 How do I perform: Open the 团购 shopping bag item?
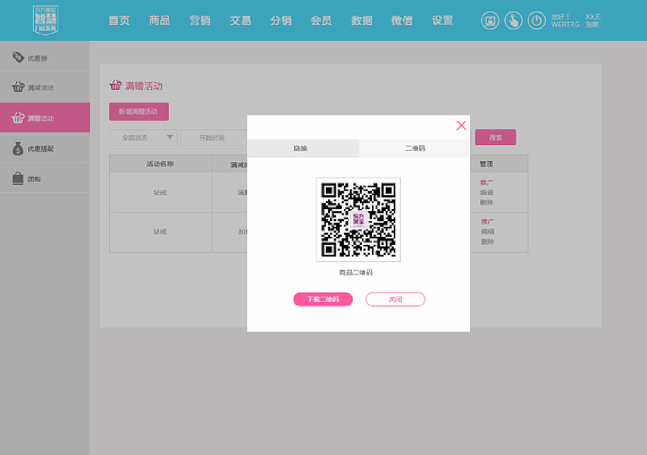point(45,178)
